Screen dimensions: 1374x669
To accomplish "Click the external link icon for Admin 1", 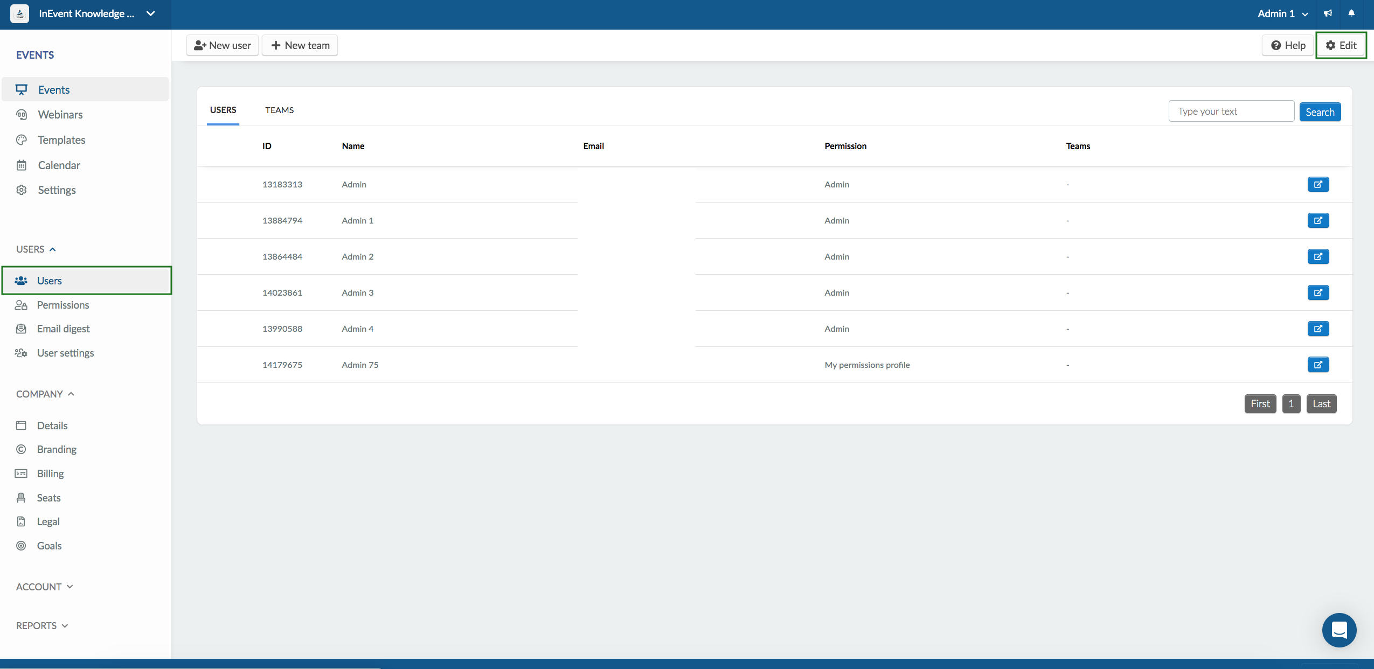I will [x=1317, y=220].
